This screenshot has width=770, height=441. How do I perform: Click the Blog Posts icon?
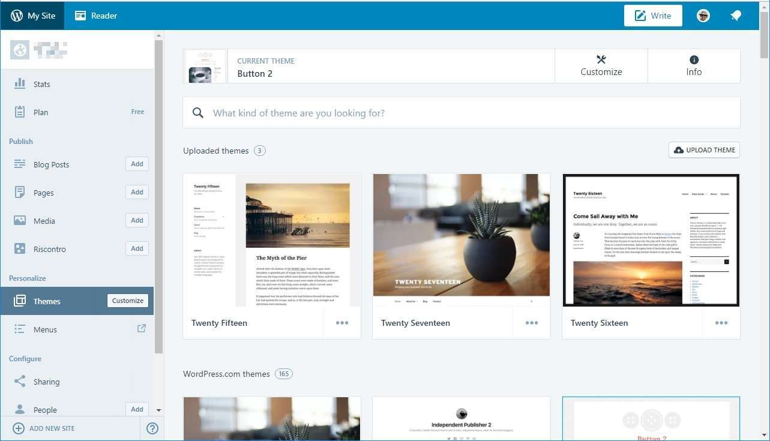pyautogui.click(x=20, y=164)
